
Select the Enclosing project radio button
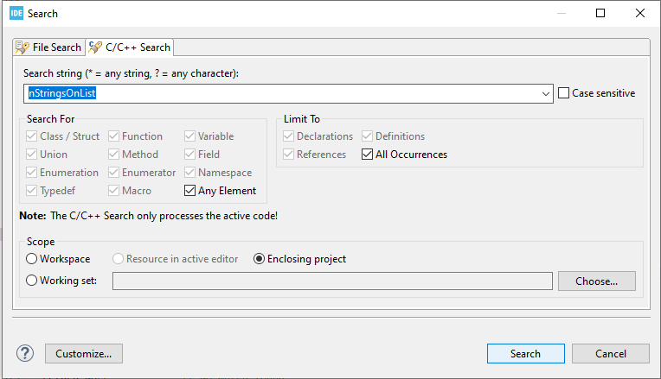click(x=259, y=259)
